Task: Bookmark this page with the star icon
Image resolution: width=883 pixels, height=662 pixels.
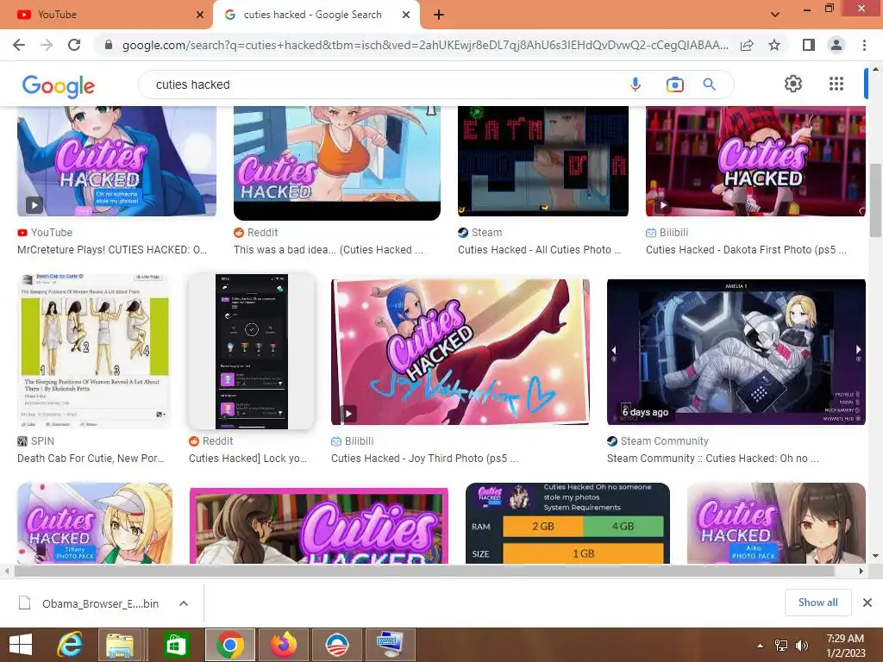Action: click(x=774, y=45)
